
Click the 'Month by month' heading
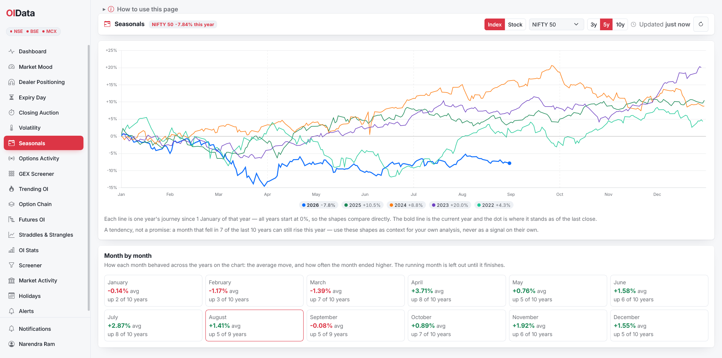point(128,256)
